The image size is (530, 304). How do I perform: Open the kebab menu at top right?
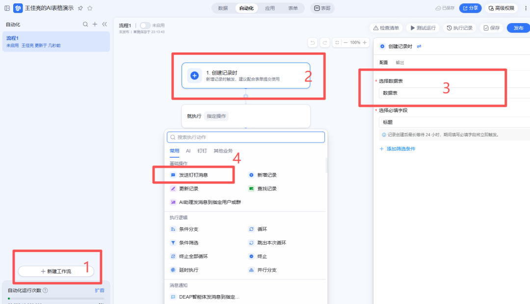(526, 8)
